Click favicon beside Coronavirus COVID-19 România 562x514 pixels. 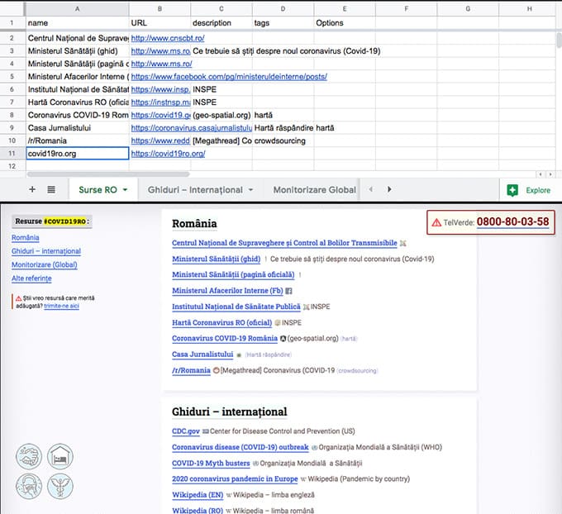(283, 339)
